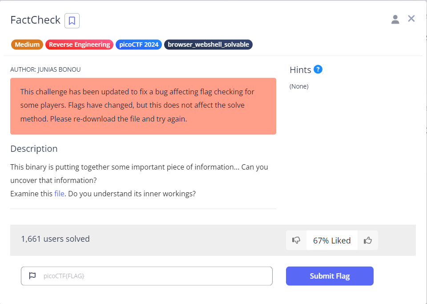
Task: Click the author name JUNIAS BONOU
Action: coord(59,69)
